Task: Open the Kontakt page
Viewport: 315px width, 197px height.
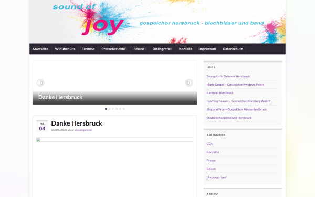Action: [x=185, y=49]
